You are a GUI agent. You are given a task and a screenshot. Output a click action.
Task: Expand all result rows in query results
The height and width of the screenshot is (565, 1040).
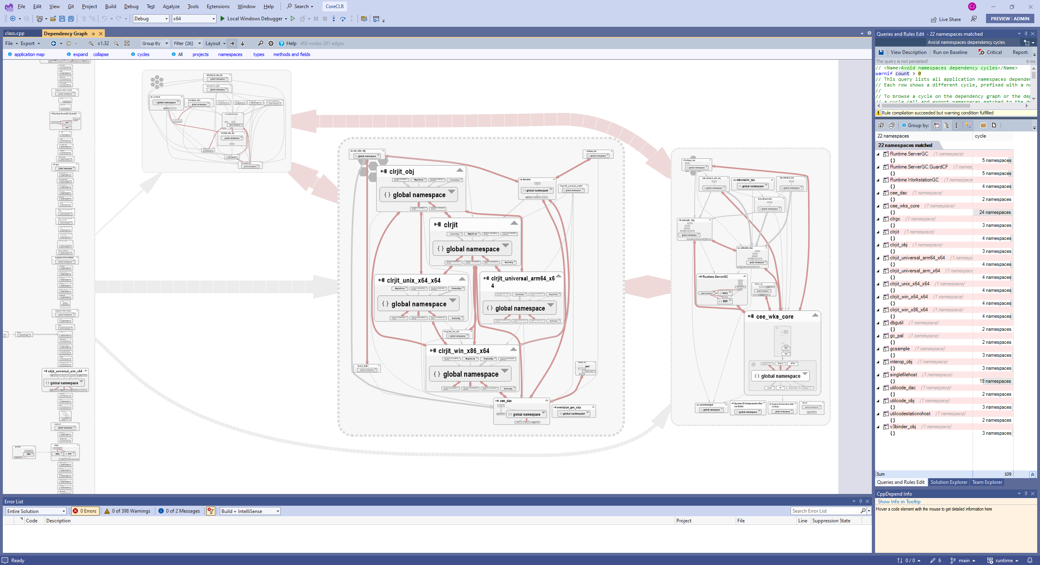881,125
